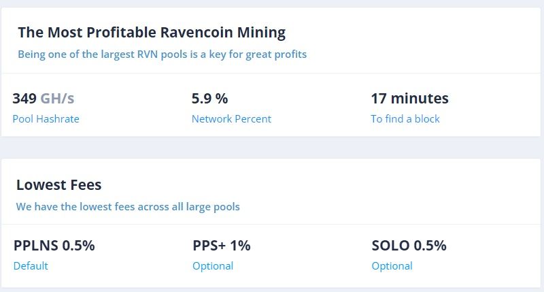Screen dimensions: 544x292
Task: Click the 5.9 % network share value
Action: 209,99
